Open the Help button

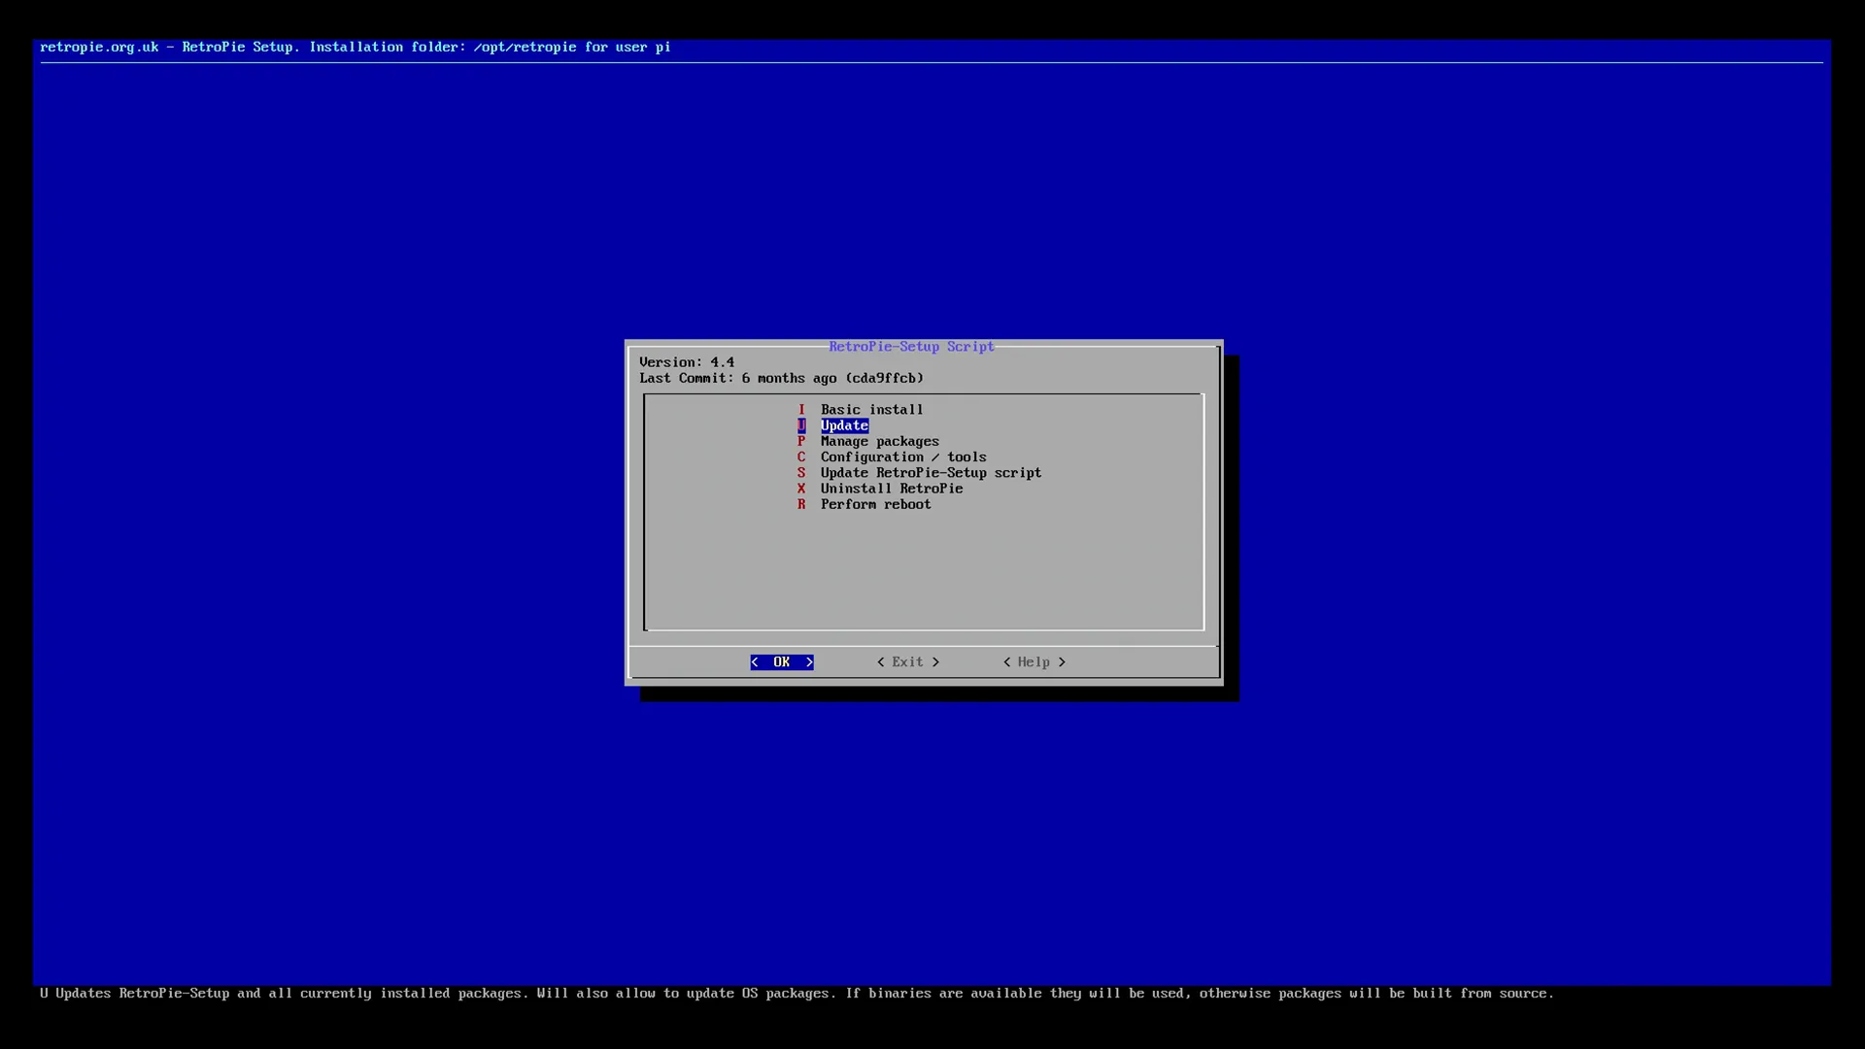[1034, 662]
